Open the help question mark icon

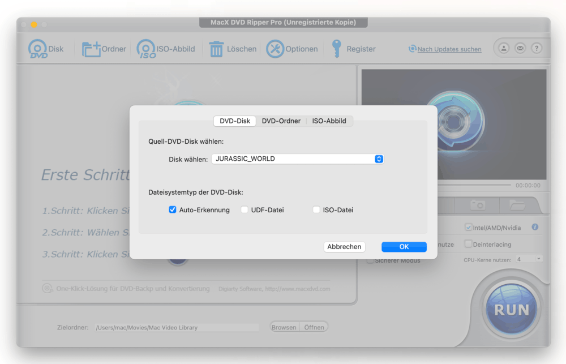tap(537, 48)
